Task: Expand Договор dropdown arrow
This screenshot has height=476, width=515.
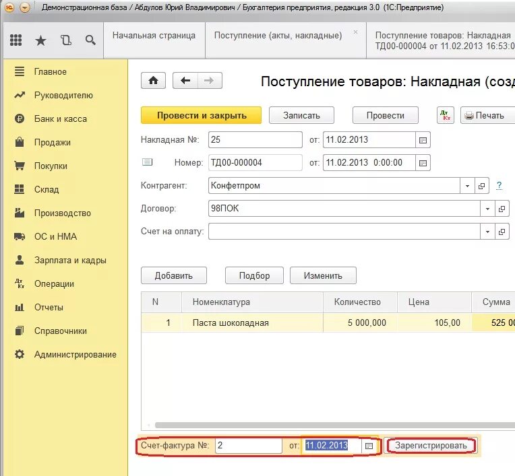Action: click(x=487, y=209)
